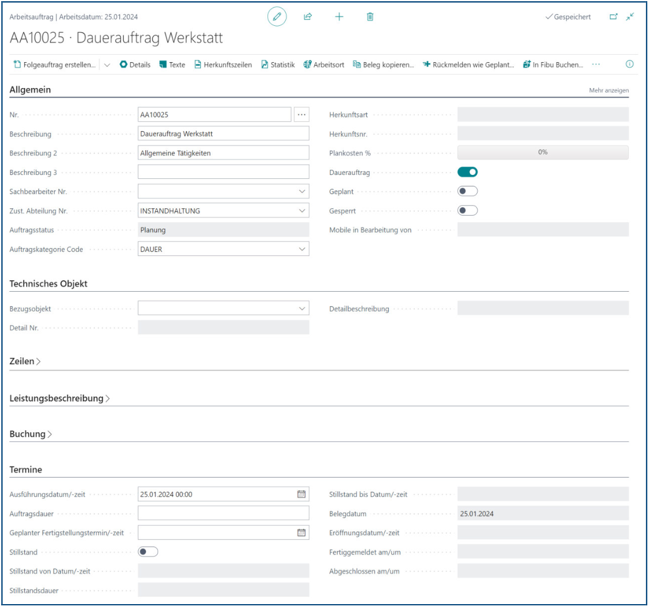Expand the Zeilen section
Screen dimensions: 649x607
click(25, 361)
